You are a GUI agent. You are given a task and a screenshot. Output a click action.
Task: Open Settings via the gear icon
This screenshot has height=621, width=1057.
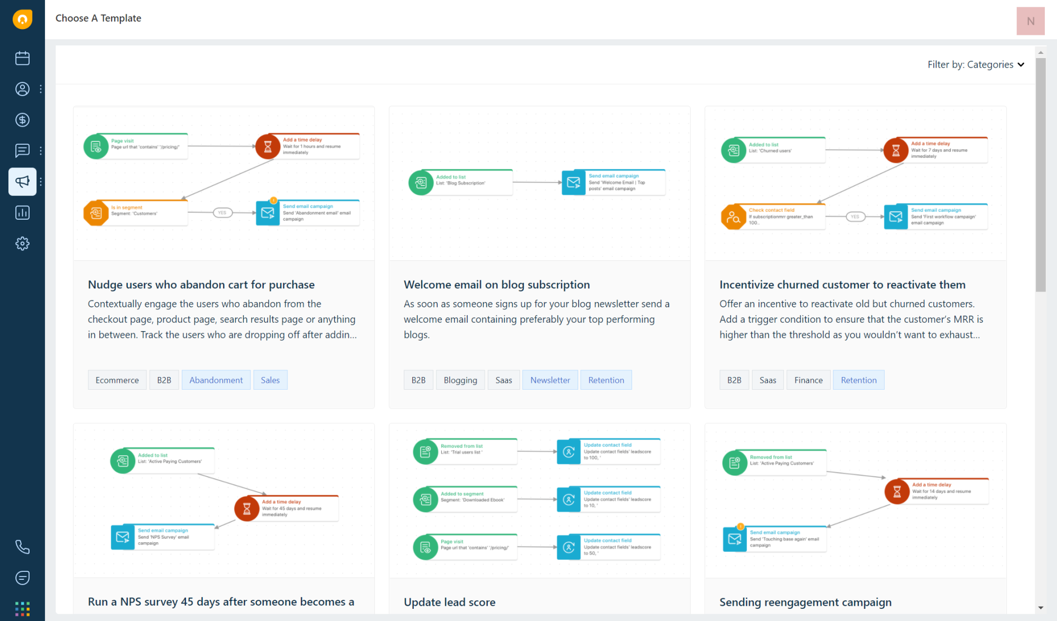coord(22,243)
